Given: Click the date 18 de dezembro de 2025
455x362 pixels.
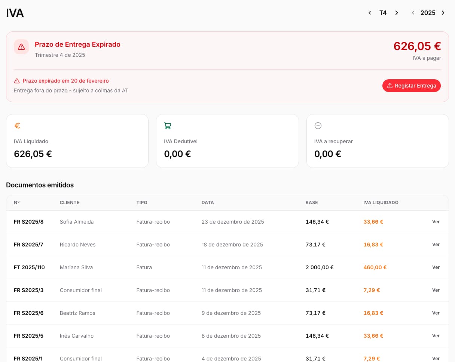Looking at the screenshot, I should [232, 245].
